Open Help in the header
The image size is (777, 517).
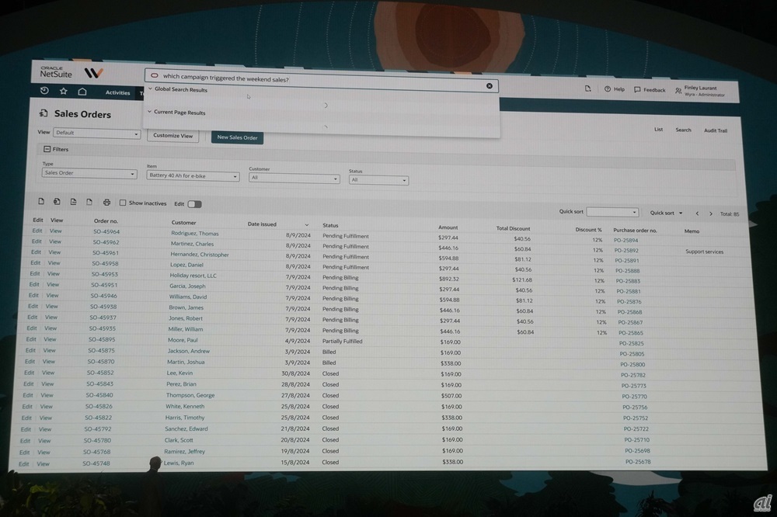615,89
